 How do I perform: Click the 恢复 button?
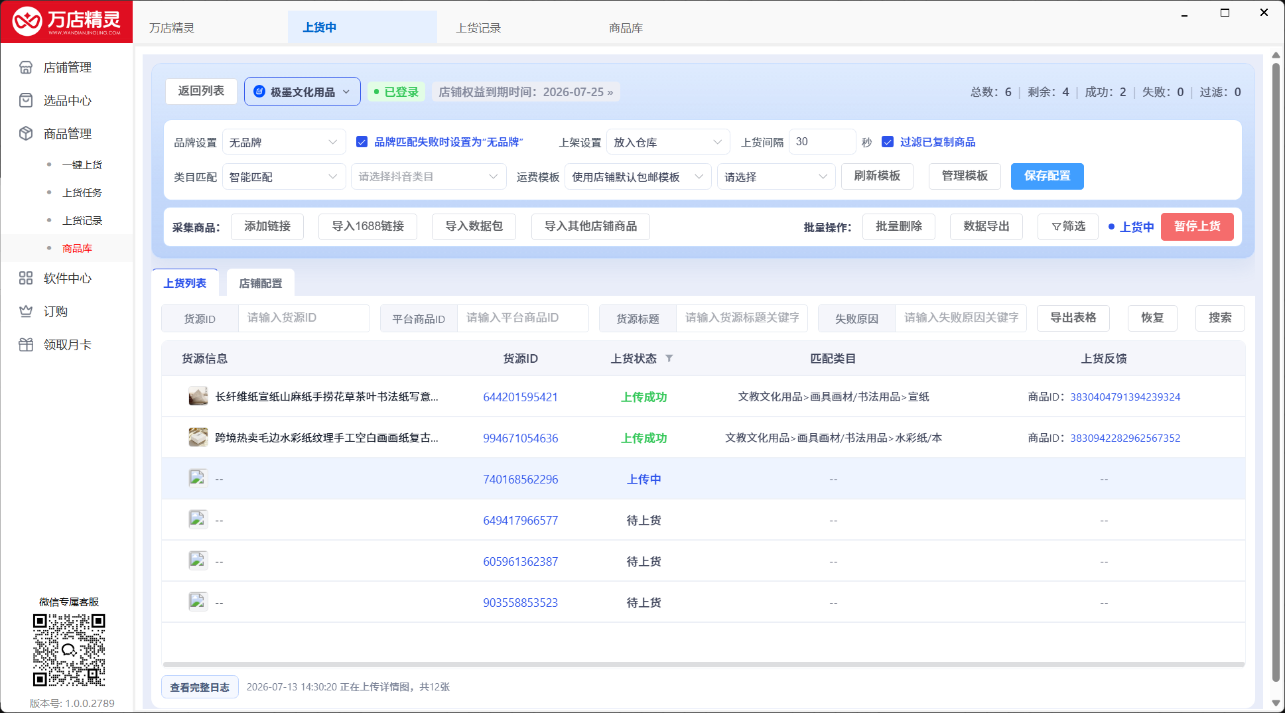click(x=1152, y=318)
